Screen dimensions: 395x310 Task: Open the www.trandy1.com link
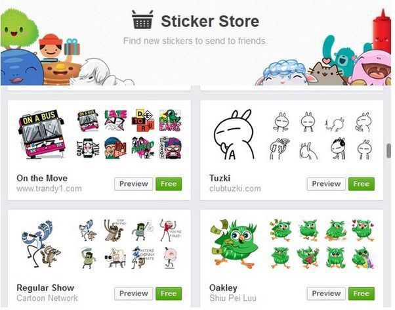[x=49, y=188]
